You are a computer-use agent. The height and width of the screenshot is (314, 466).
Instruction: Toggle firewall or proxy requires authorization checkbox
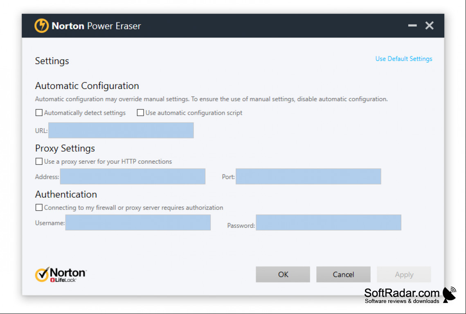(39, 207)
